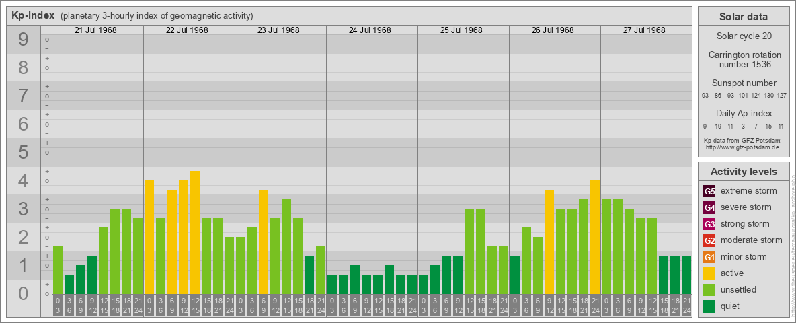The height and width of the screenshot is (323, 796).
Task: Select the tallest yellow bar on 22 Jul 12–15
Action: pyautogui.click(x=195, y=233)
